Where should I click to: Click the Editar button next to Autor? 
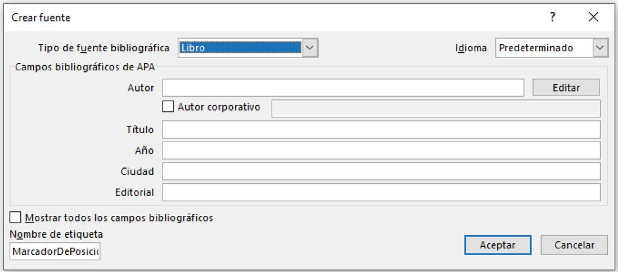(566, 87)
